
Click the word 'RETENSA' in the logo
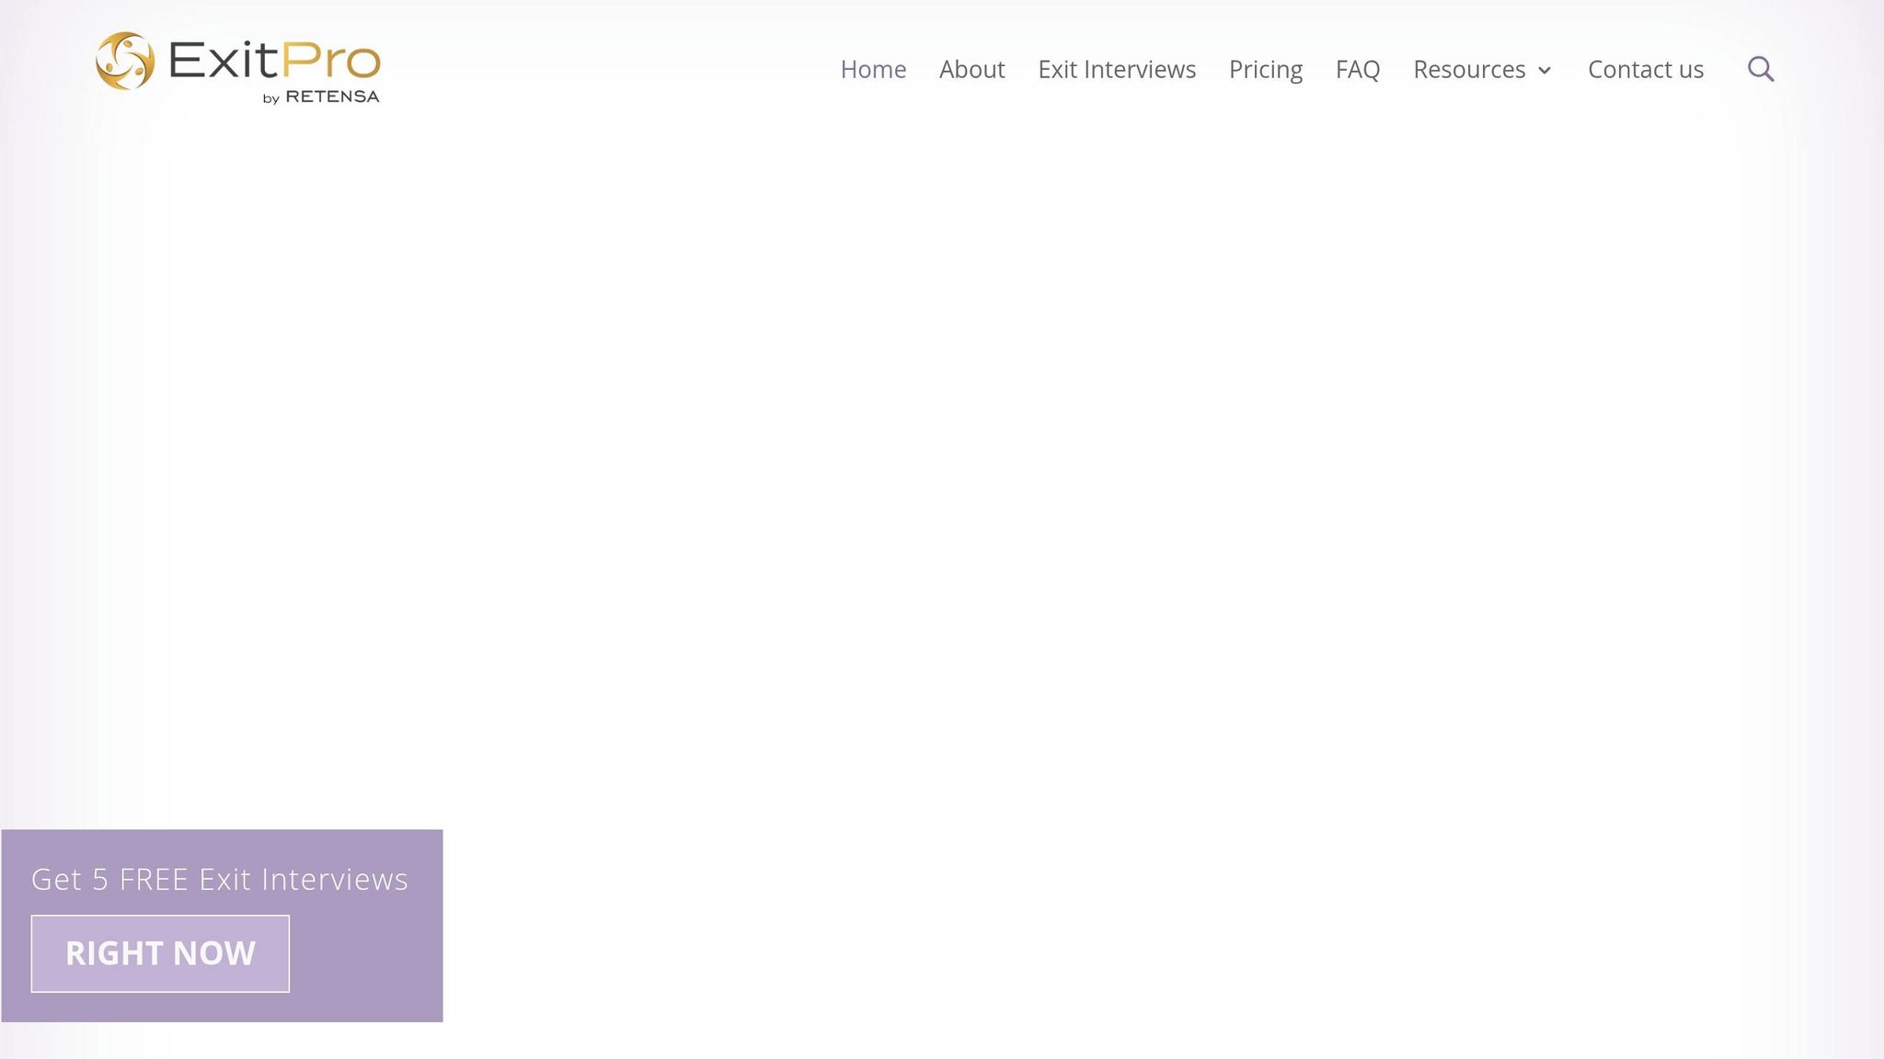click(x=332, y=97)
